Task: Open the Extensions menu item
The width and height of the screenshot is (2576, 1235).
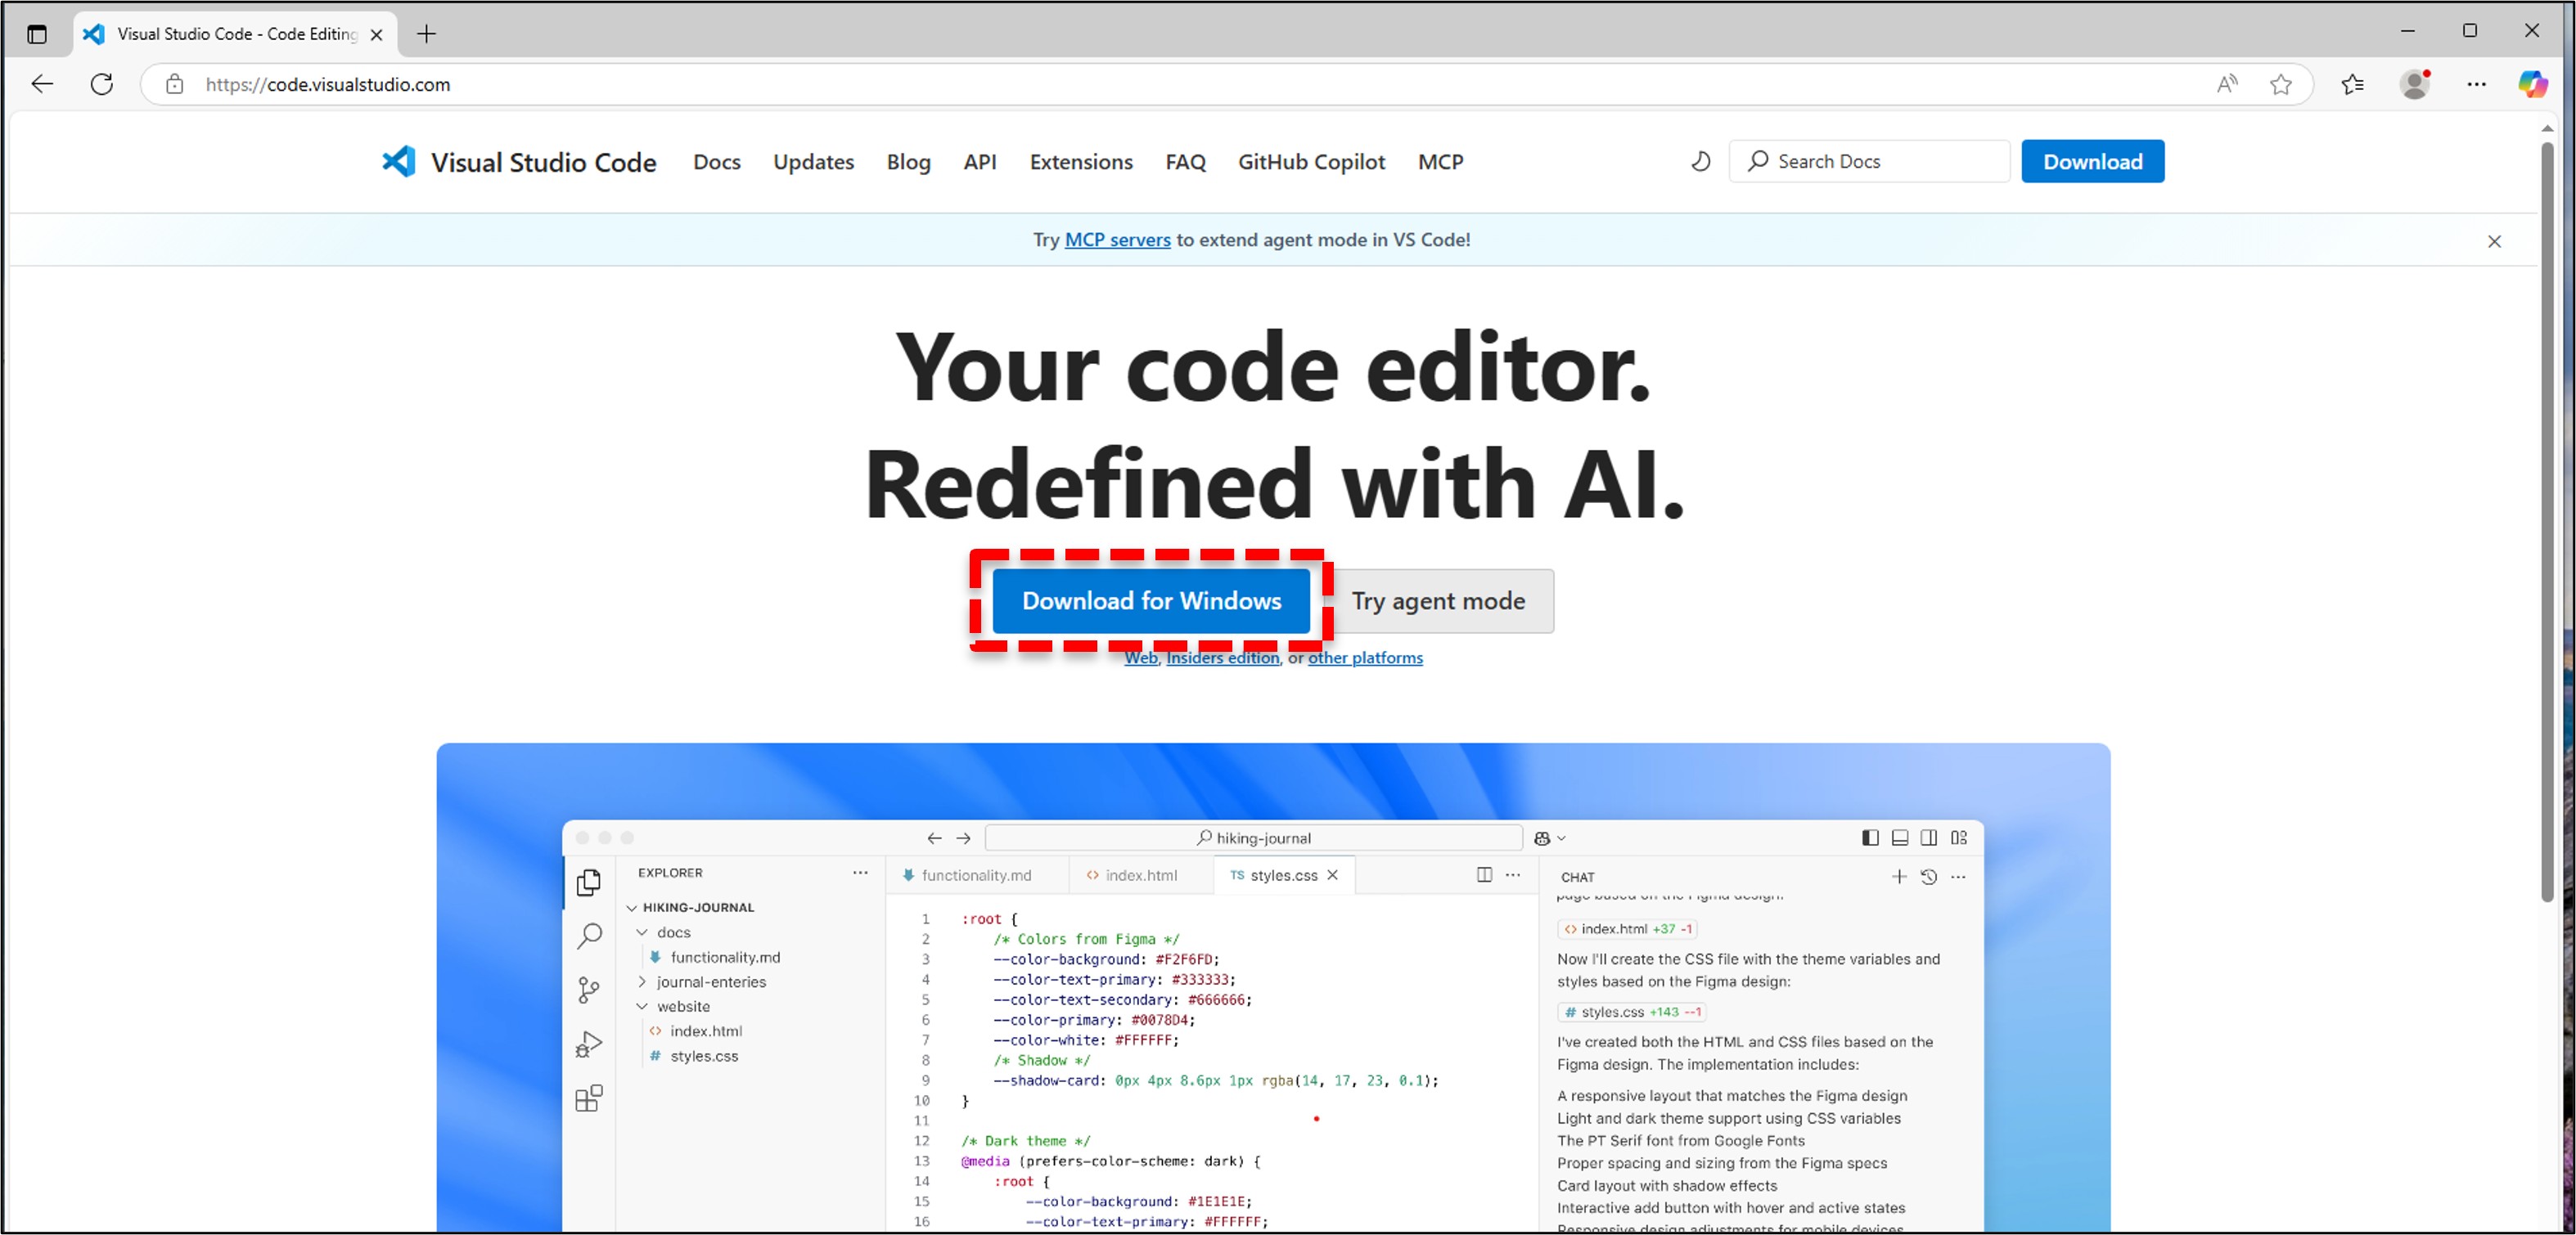Action: pos(1081,162)
